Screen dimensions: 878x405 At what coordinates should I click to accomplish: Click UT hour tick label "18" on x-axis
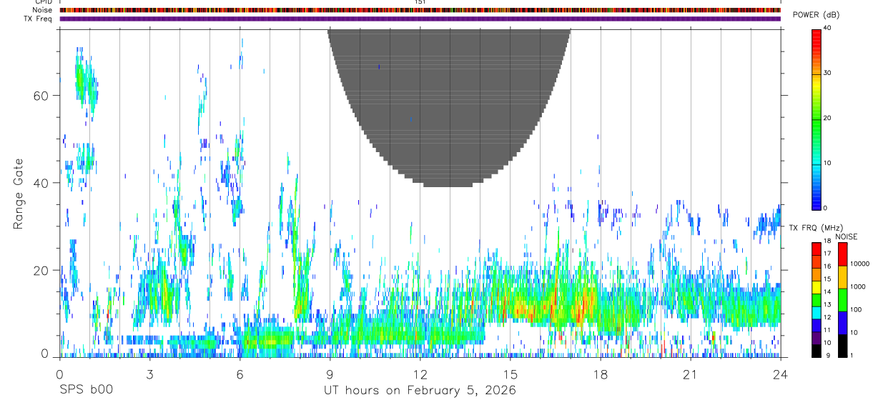point(600,374)
